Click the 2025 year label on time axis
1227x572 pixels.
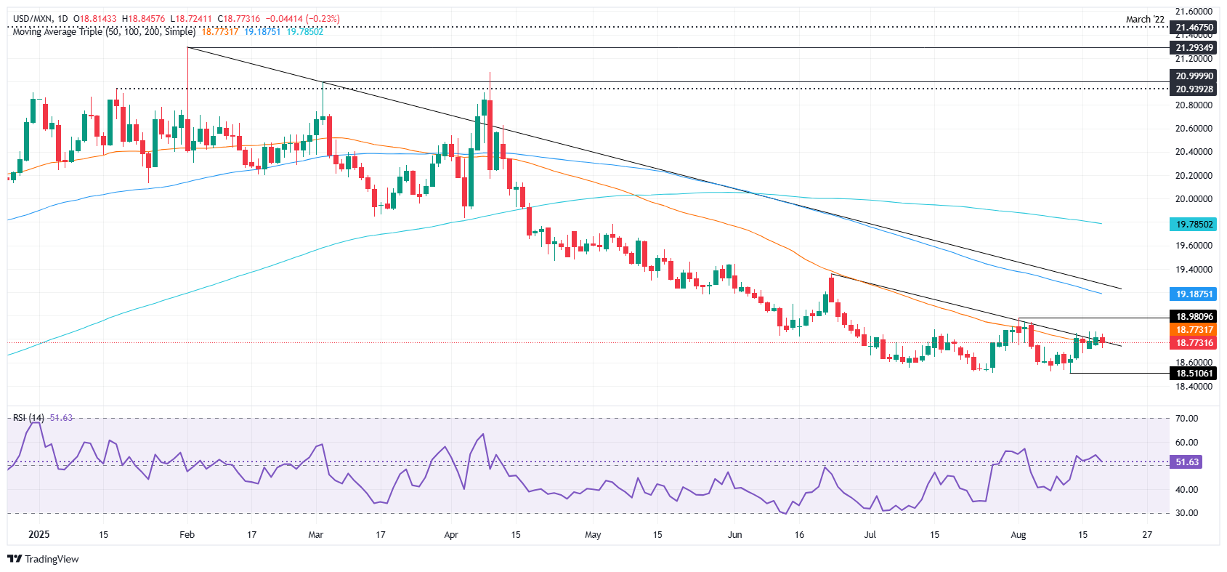click(x=39, y=535)
